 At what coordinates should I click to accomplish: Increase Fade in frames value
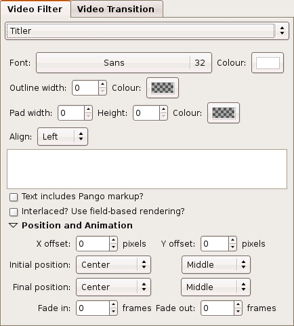113,304
